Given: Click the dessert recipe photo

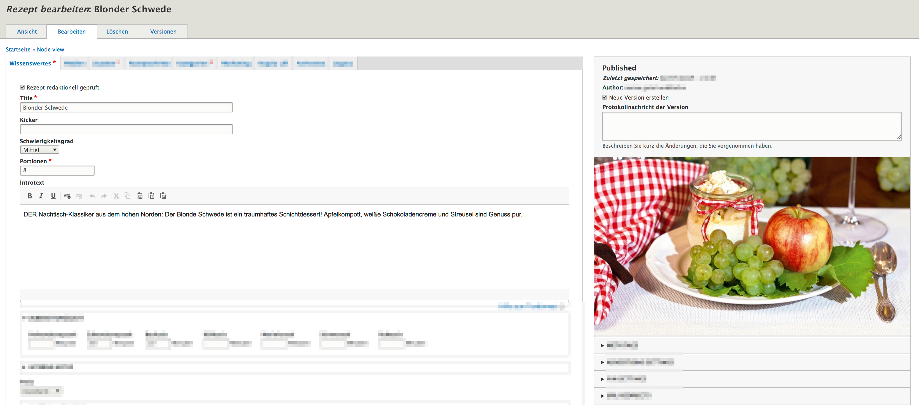Looking at the screenshot, I should (x=752, y=246).
